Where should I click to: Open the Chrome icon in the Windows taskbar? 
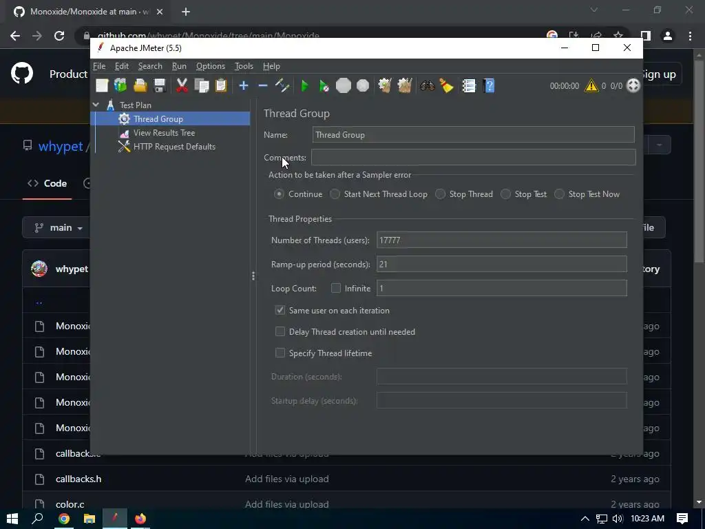[64, 519]
